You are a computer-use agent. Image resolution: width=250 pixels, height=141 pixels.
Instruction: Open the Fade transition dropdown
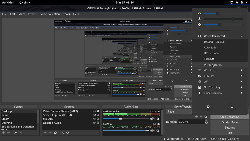pos(179,112)
